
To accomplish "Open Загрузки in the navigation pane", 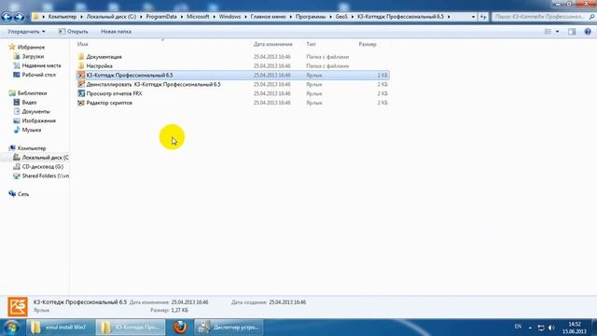I will (x=33, y=56).
